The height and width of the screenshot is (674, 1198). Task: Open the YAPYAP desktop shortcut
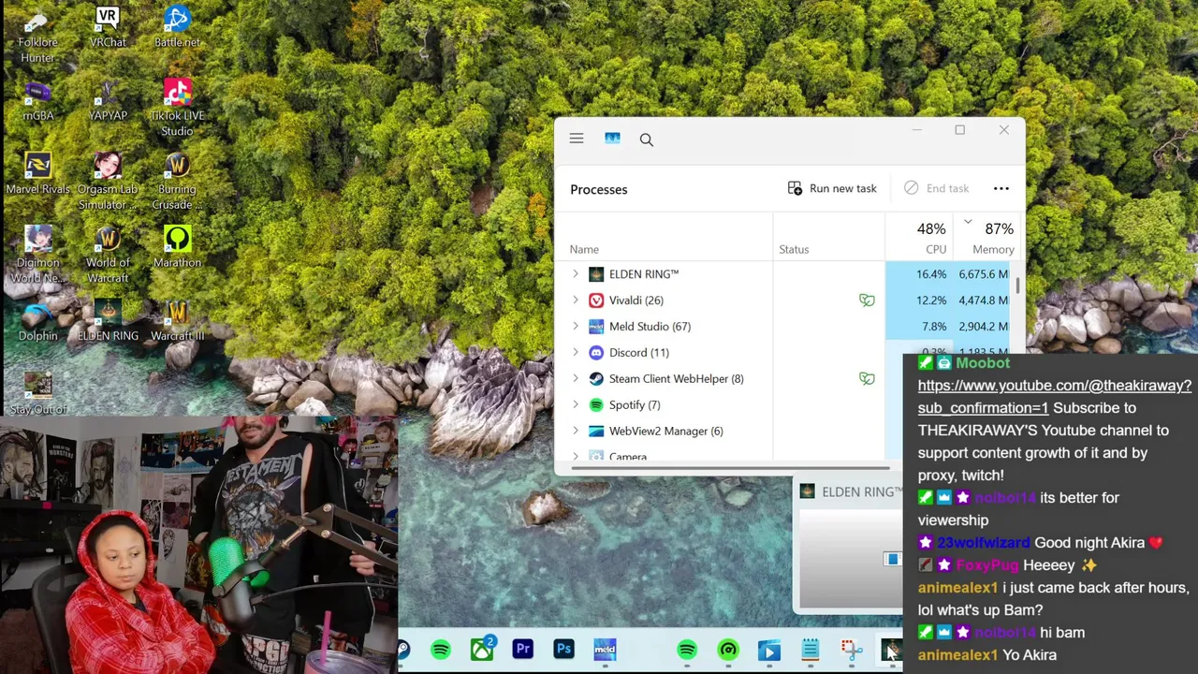(x=108, y=101)
